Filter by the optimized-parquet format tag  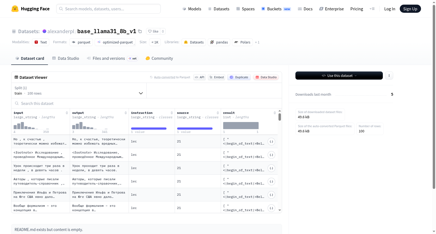pos(115,42)
